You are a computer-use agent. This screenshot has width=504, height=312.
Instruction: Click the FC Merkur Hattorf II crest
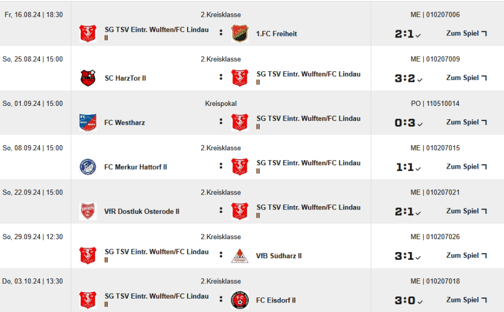tap(88, 167)
